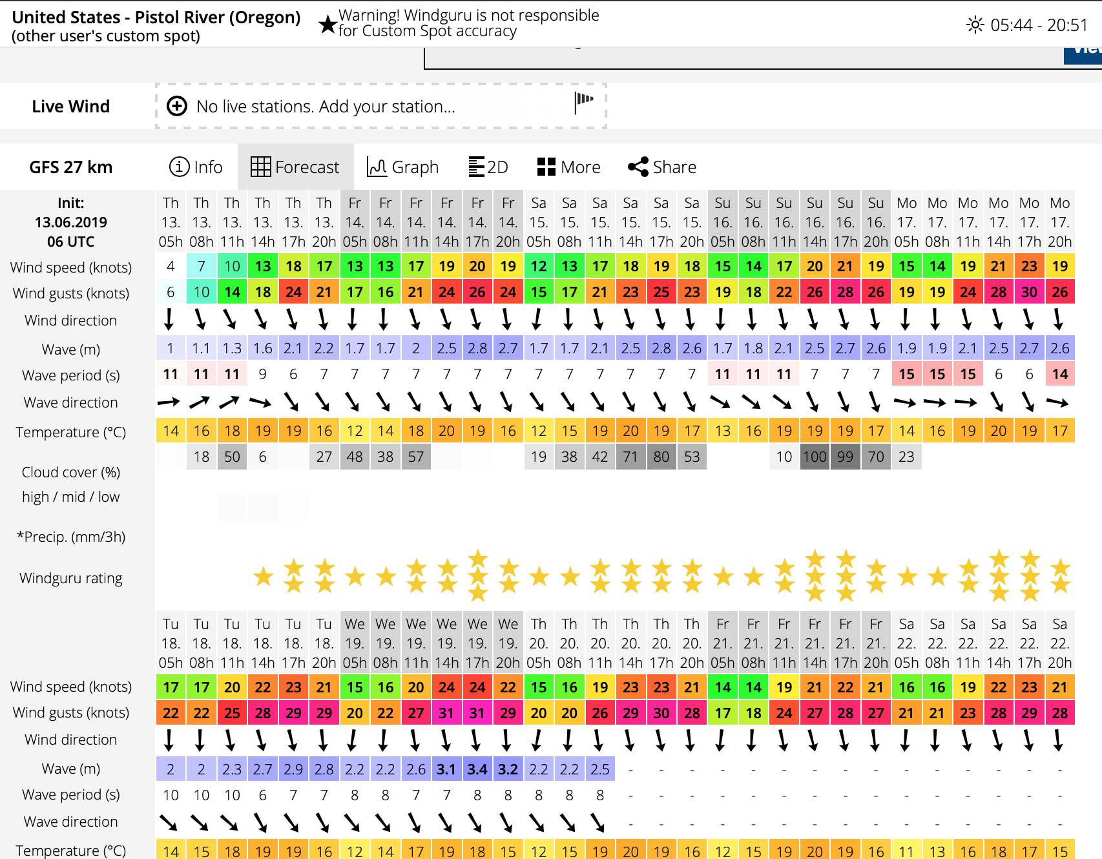The height and width of the screenshot is (859, 1102).
Task: Click the first Wave period (s) row label
Action: (x=71, y=375)
